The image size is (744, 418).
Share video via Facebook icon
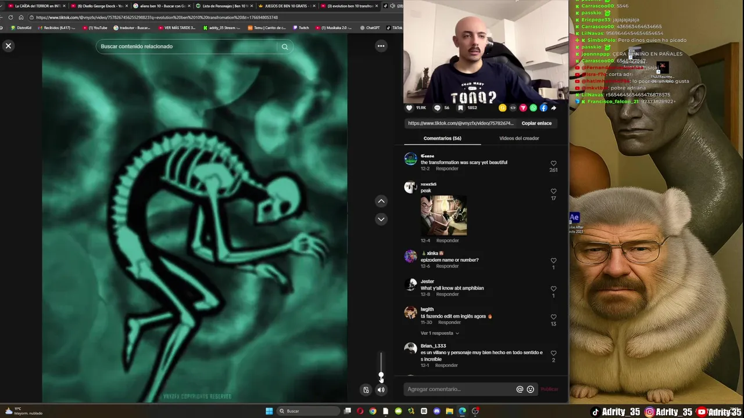click(543, 108)
